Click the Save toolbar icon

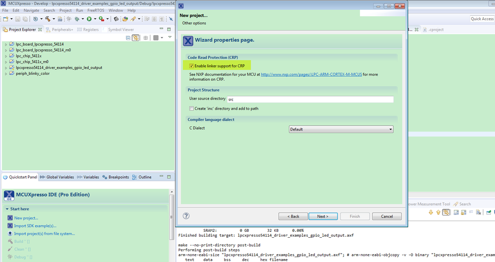point(18,19)
